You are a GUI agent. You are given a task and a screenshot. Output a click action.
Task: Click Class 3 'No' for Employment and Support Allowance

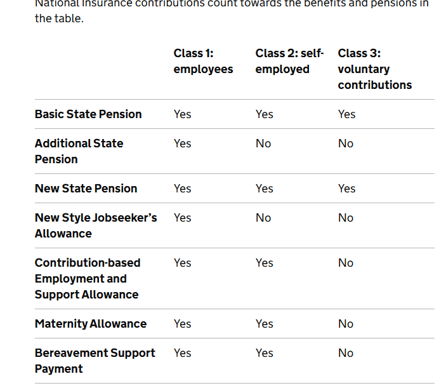click(x=346, y=263)
